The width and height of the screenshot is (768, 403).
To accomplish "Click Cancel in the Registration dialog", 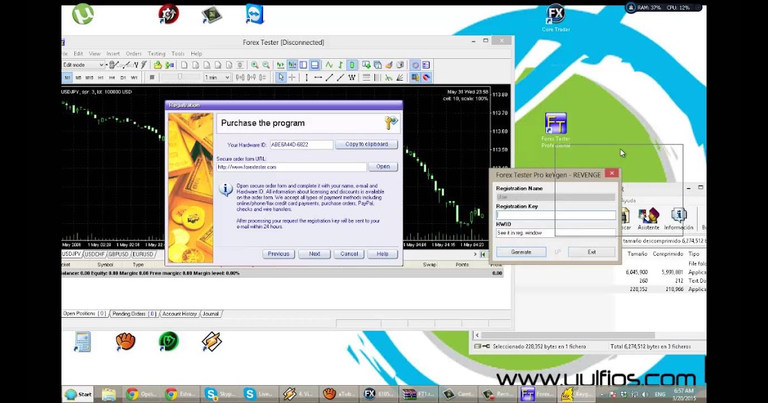I will [349, 254].
